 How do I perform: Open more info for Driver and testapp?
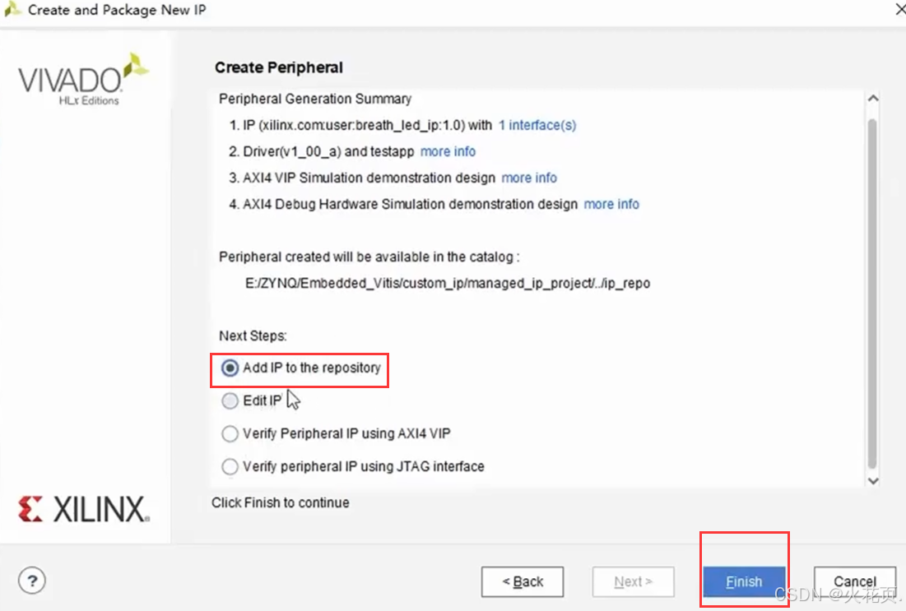point(448,151)
